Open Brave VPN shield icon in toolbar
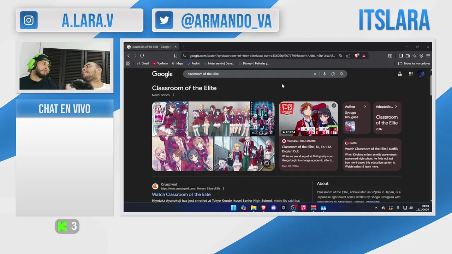Viewport: 452px width, 254px height. 421,56
